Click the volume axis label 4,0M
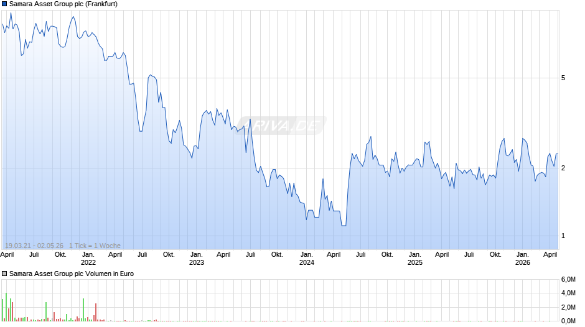This screenshot has height=327, width=585. [568, 293]
